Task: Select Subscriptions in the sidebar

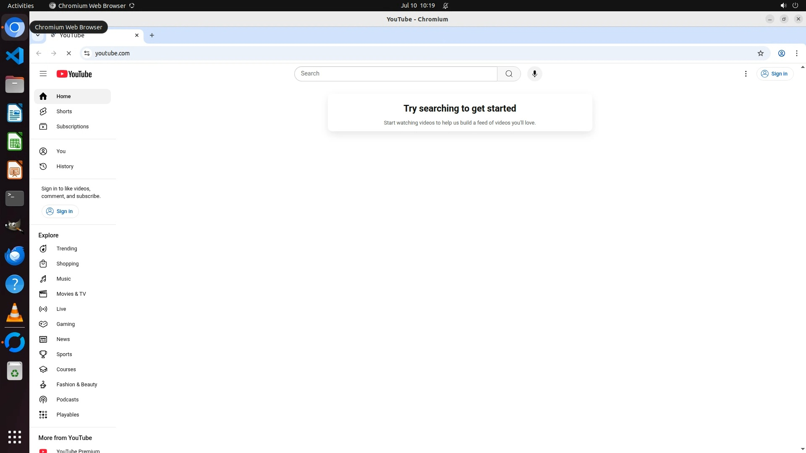Action: click(x=72, y=127)
